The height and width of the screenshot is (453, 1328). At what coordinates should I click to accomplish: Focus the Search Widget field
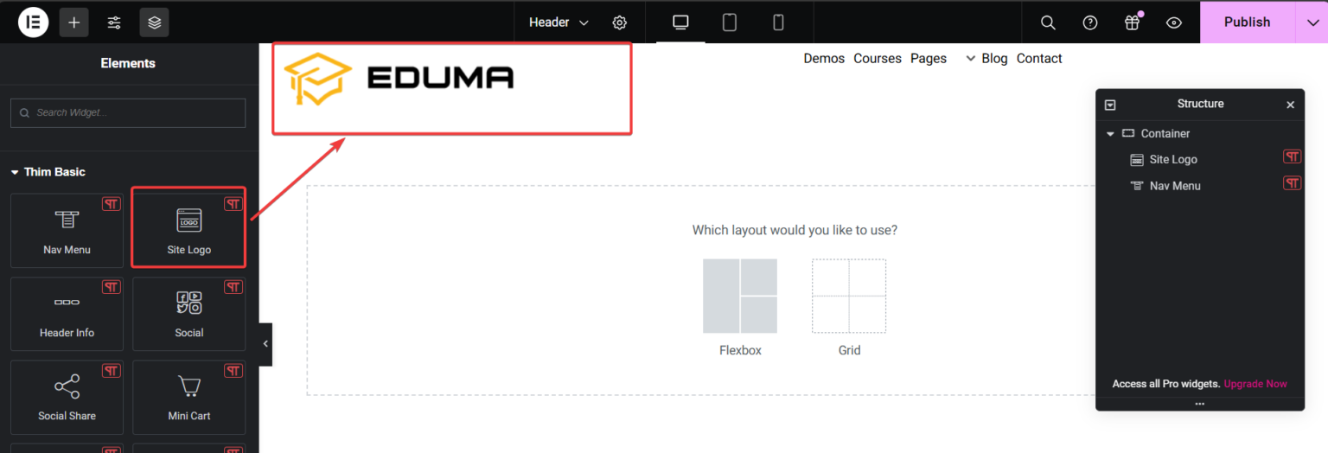pyautogui.click(x=128, y=112)
